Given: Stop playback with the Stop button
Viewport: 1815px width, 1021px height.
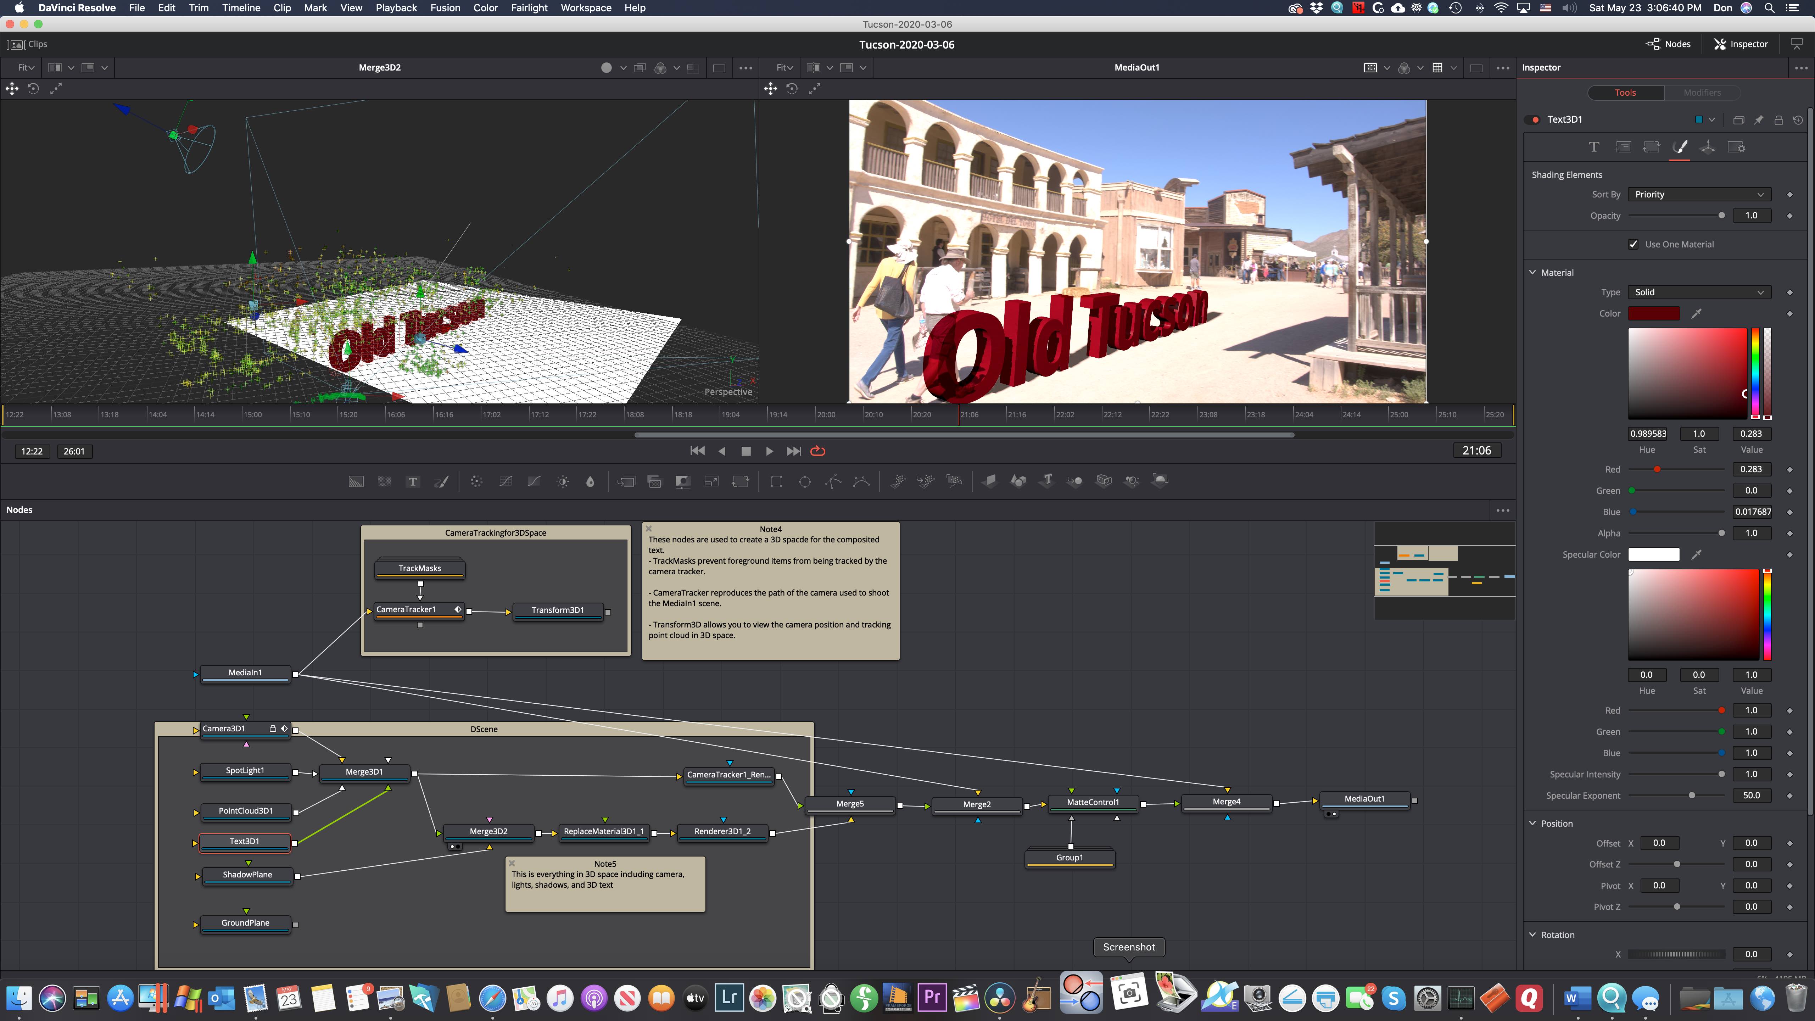Looking at the screenshot, I should [746, 451].
